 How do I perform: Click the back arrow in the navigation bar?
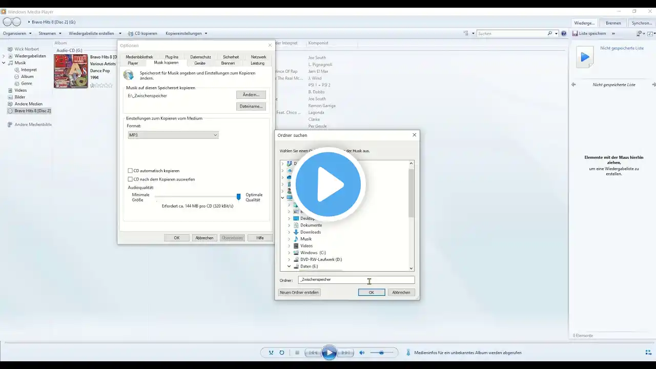(x=7, y=22)
